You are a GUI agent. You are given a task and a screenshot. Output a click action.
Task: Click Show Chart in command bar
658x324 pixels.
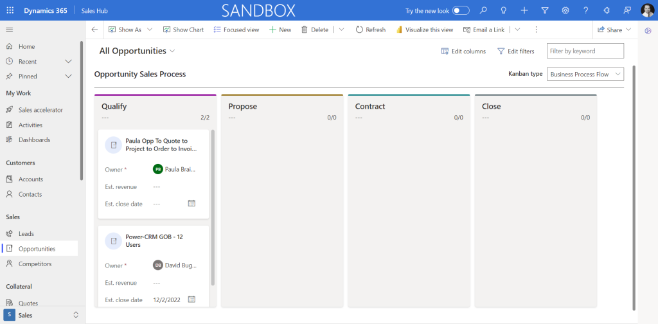[183, 30]
